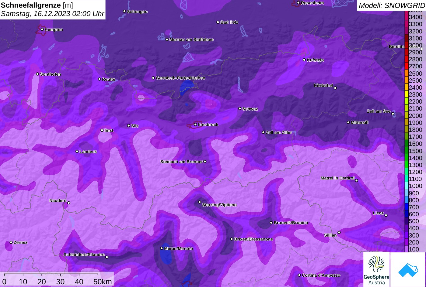Click the date 'Samstag, 16.12.2023 02:00 Uhr'
This screenshot has width=426, height=287.
tap(53, 14)
